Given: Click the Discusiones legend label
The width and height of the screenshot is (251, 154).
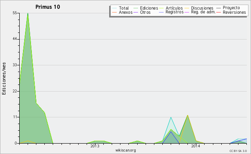Looking at the screenshot, I should pos(202,8).
